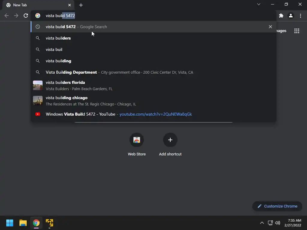Image resolution: width=307 pixels, height=230 pixels.
Task: Click the YouTube icon in suggestions
Action: coord(38,114)
